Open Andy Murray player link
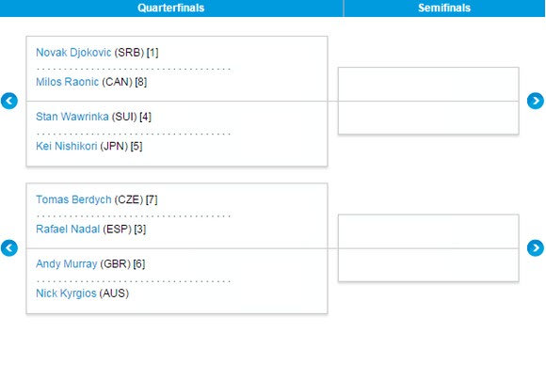 coord(67,263)
